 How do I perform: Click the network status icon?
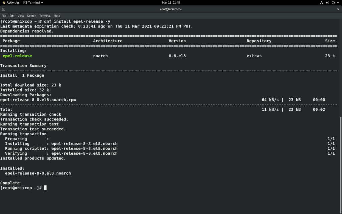pos(322,3)
